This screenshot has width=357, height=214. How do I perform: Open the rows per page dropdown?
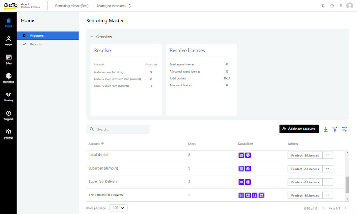[x=118, y=208]
